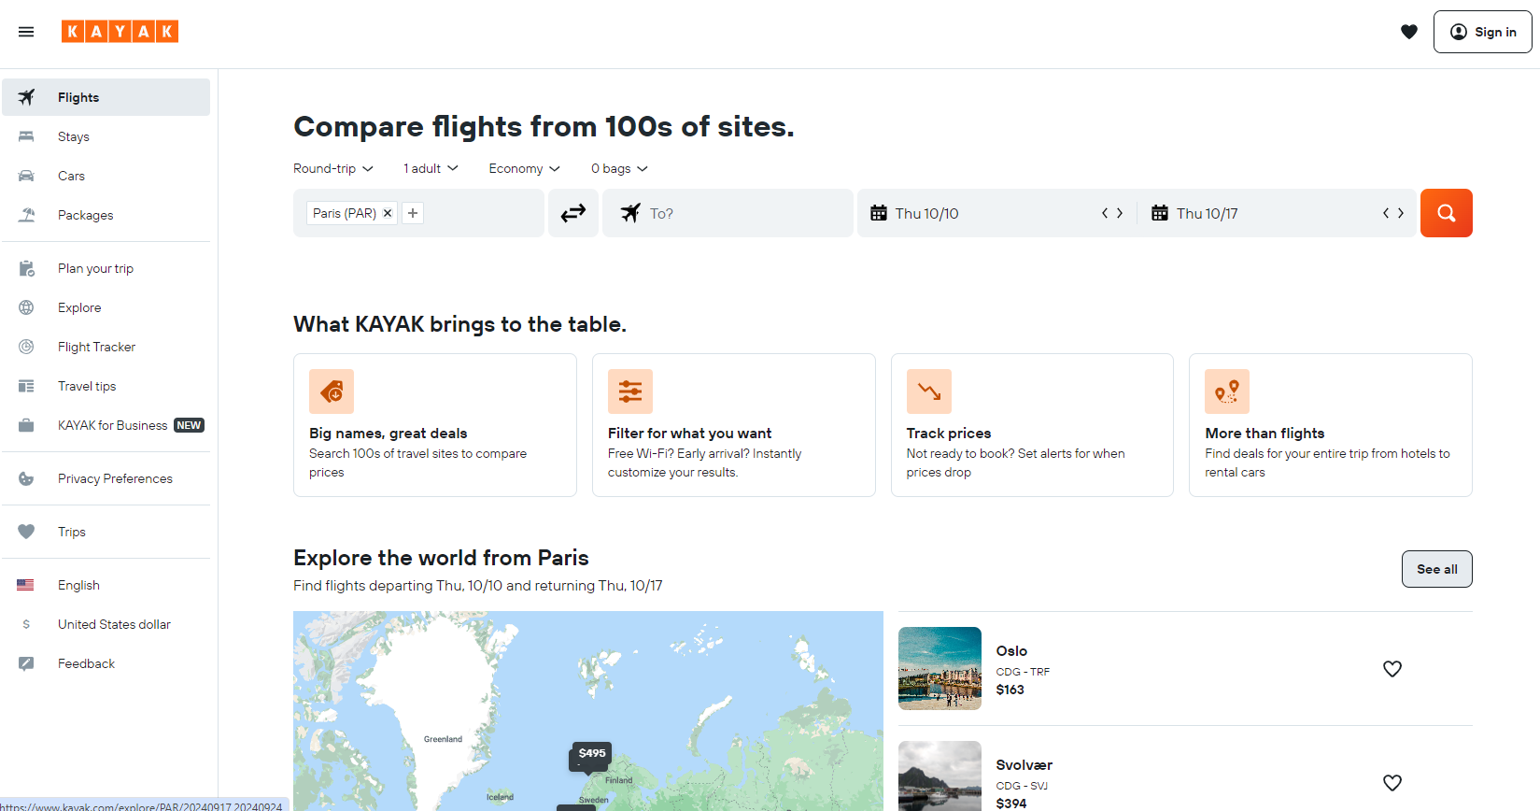
Task: Open Packages in the sidebar
Action: coord(106,215)
